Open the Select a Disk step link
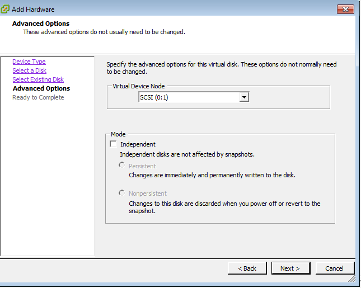The width and height of the screenshot is (361, 288). pyautogui.click(x=30, y=70)
